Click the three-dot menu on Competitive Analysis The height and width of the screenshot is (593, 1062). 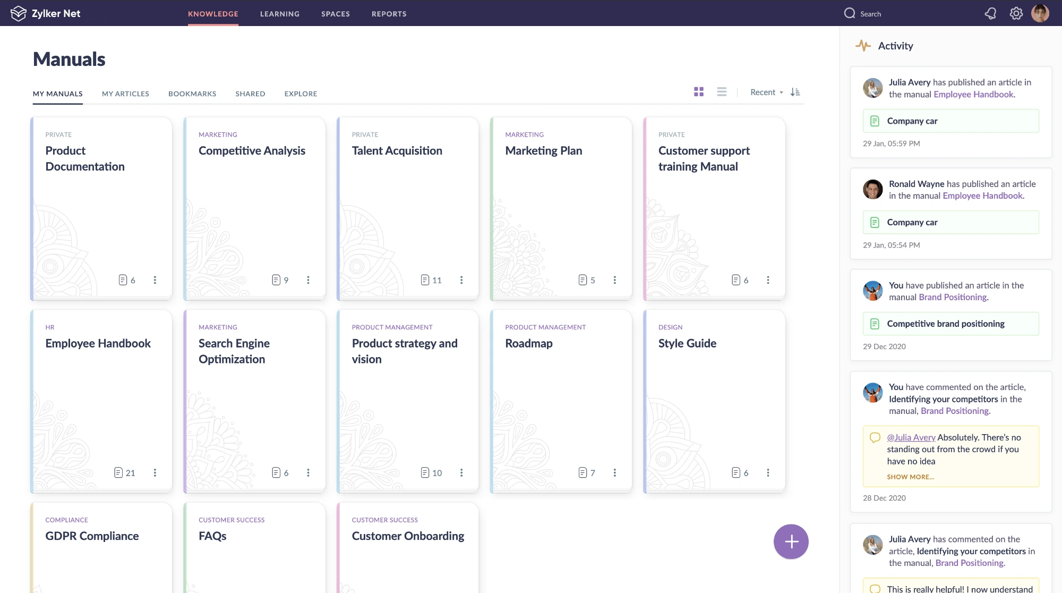pos(308,279)
